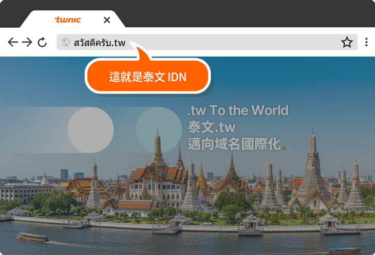The width and height of the screenshot is (375, 255).
Task: Click the ".tw To the World" headline
Action: tap(237, 111)
